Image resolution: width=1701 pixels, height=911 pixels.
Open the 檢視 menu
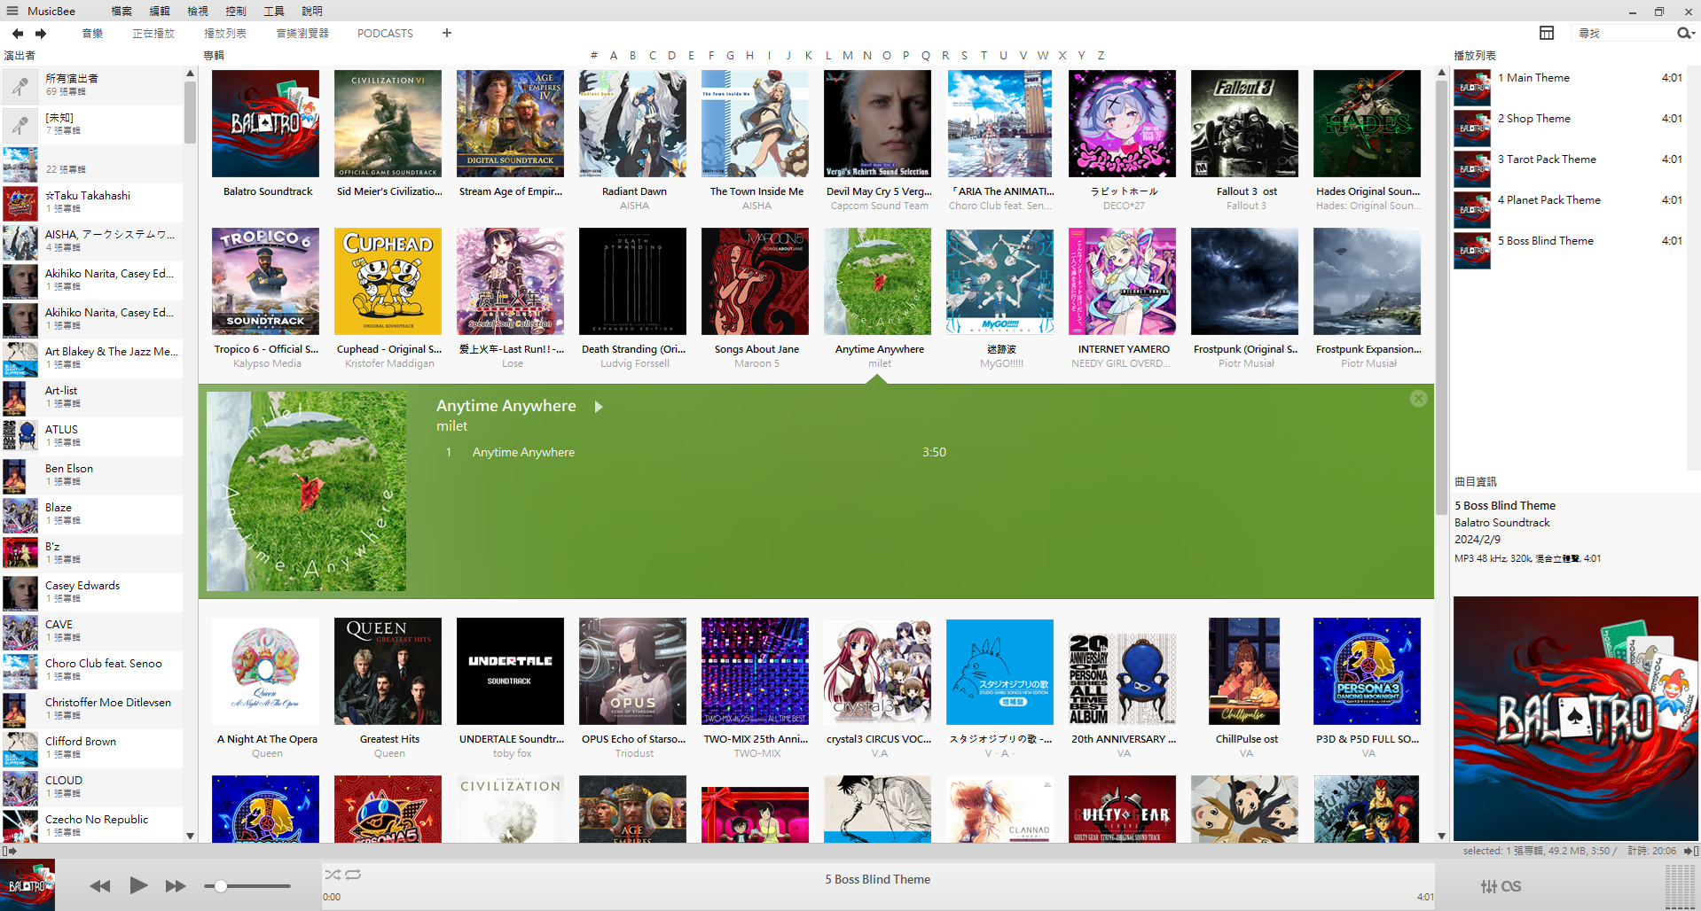pos(198,11)
